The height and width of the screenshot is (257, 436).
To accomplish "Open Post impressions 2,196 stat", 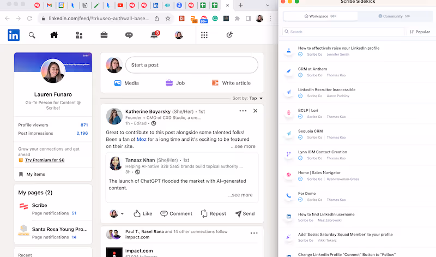I will tap(53, 133).
